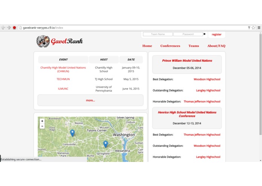This screenshot has width=262, height=186.
Task: Open the ILMUNC event link
Action: pos(63,89)
